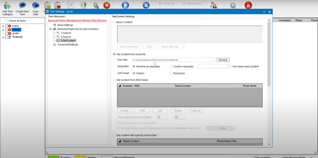Screen dimensions: 318x158
Task: Choose the Custom separator radio option
Action: coord(171,66)
